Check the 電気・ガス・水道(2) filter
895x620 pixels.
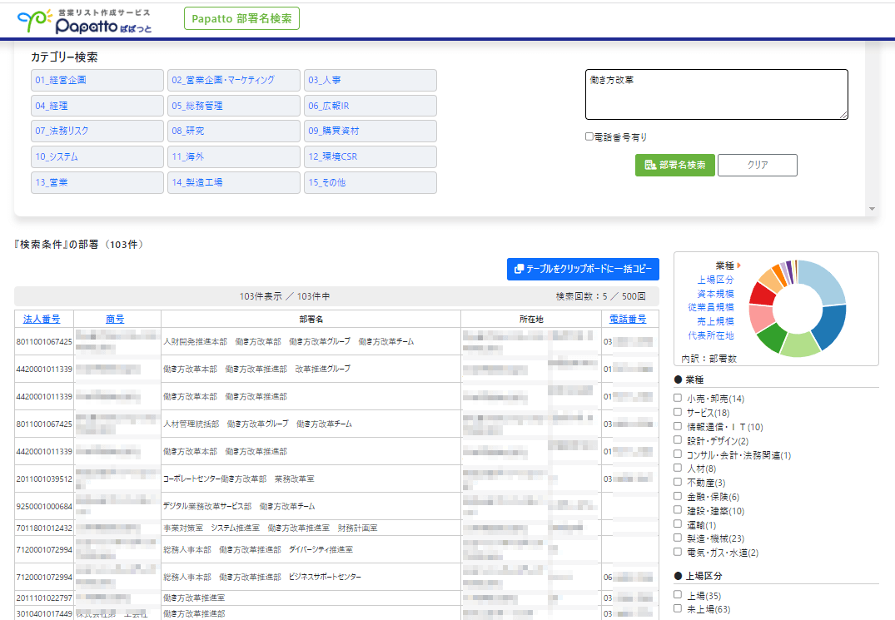[678, 552]
